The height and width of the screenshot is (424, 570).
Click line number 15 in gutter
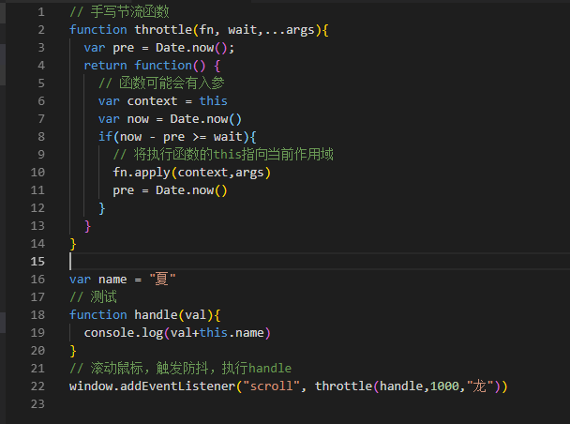pos(37,262)
